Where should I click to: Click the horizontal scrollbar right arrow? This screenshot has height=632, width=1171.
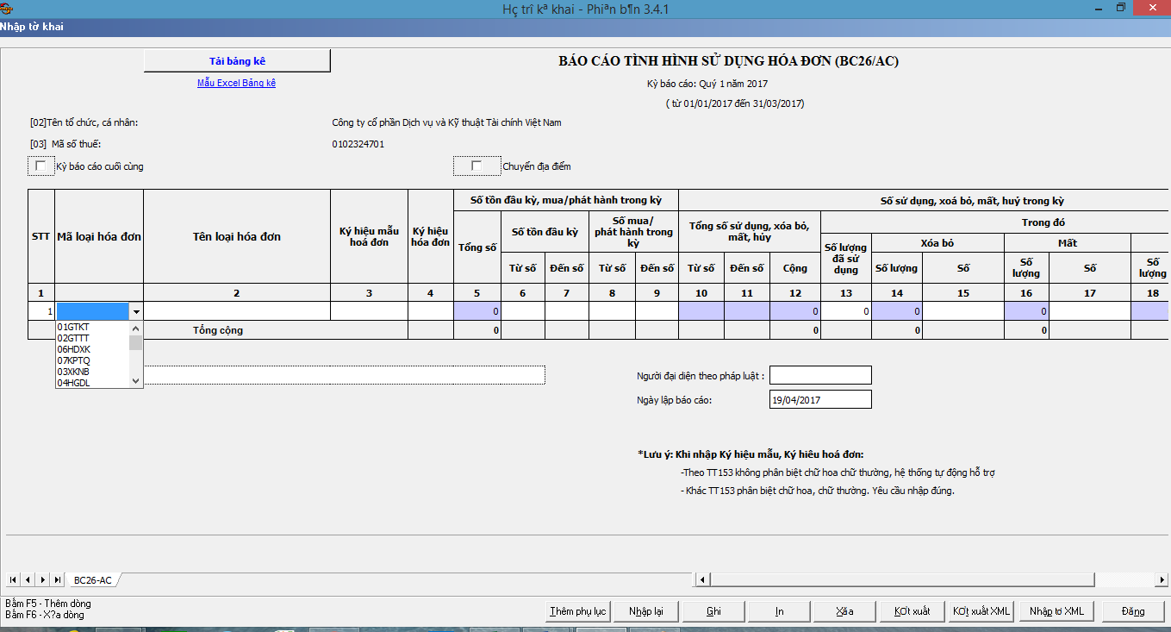pos(1163,579)
